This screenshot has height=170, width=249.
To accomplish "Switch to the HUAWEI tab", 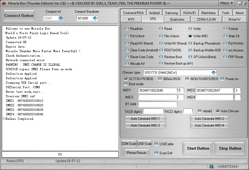I will pos(189,13).
